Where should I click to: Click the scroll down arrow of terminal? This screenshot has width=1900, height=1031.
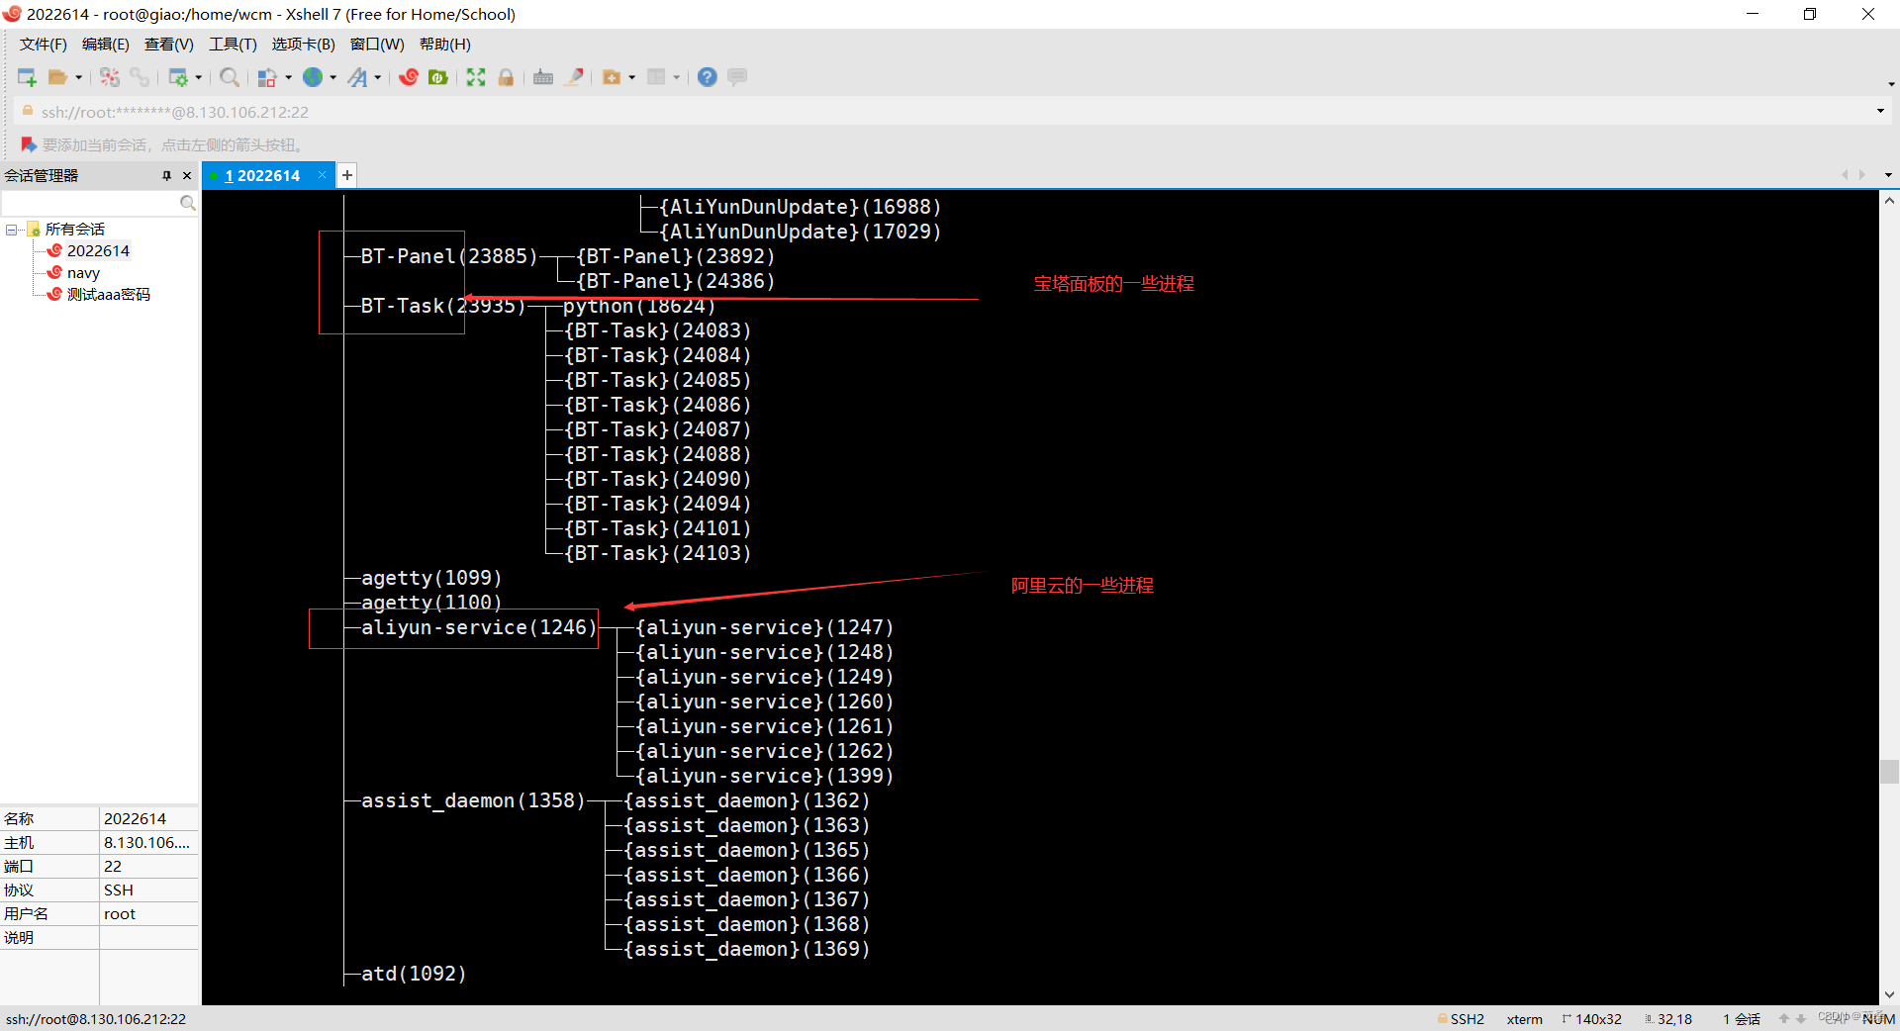[1889, 995]
